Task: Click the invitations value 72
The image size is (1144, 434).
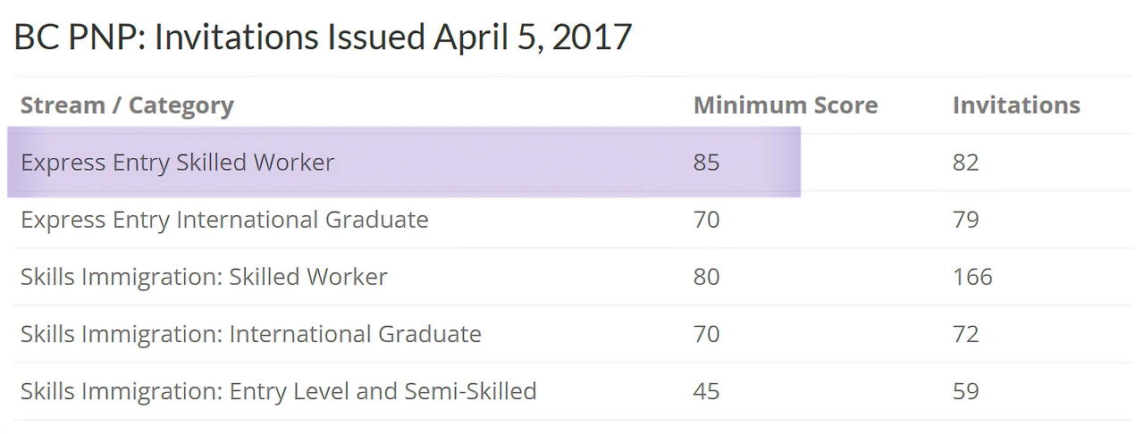Action: 966,334
